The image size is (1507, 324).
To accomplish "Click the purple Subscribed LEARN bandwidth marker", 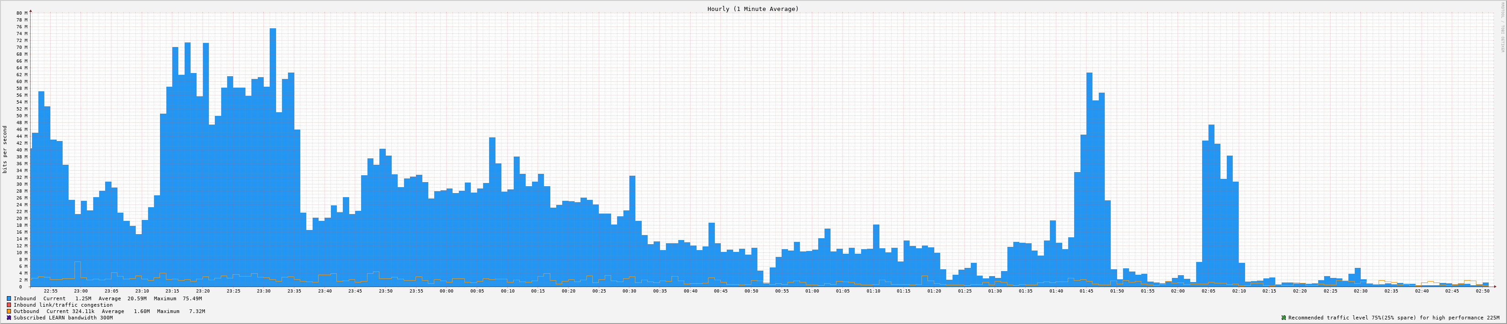I will click(9, 318).
